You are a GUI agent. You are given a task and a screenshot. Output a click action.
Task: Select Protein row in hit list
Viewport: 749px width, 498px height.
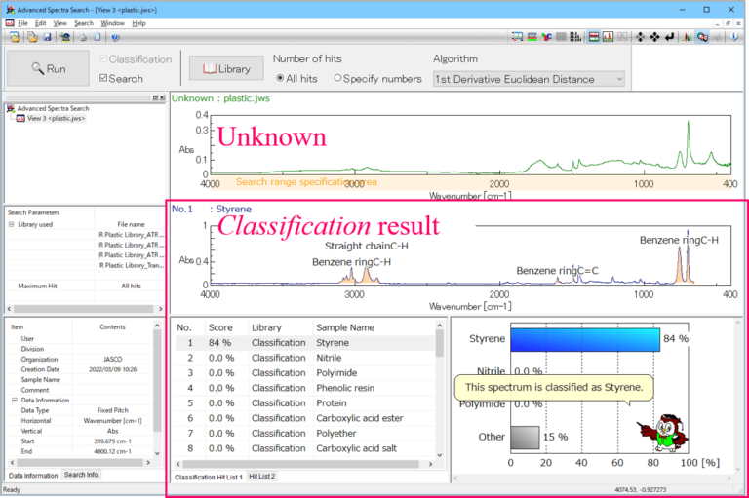pyautogui.click(x=304, y=403)
